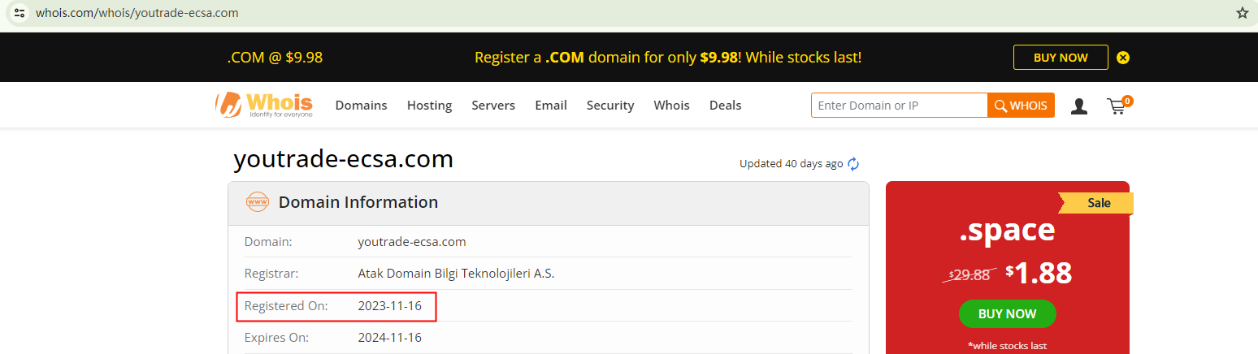Go to the Whois nav item

(671, 106)
